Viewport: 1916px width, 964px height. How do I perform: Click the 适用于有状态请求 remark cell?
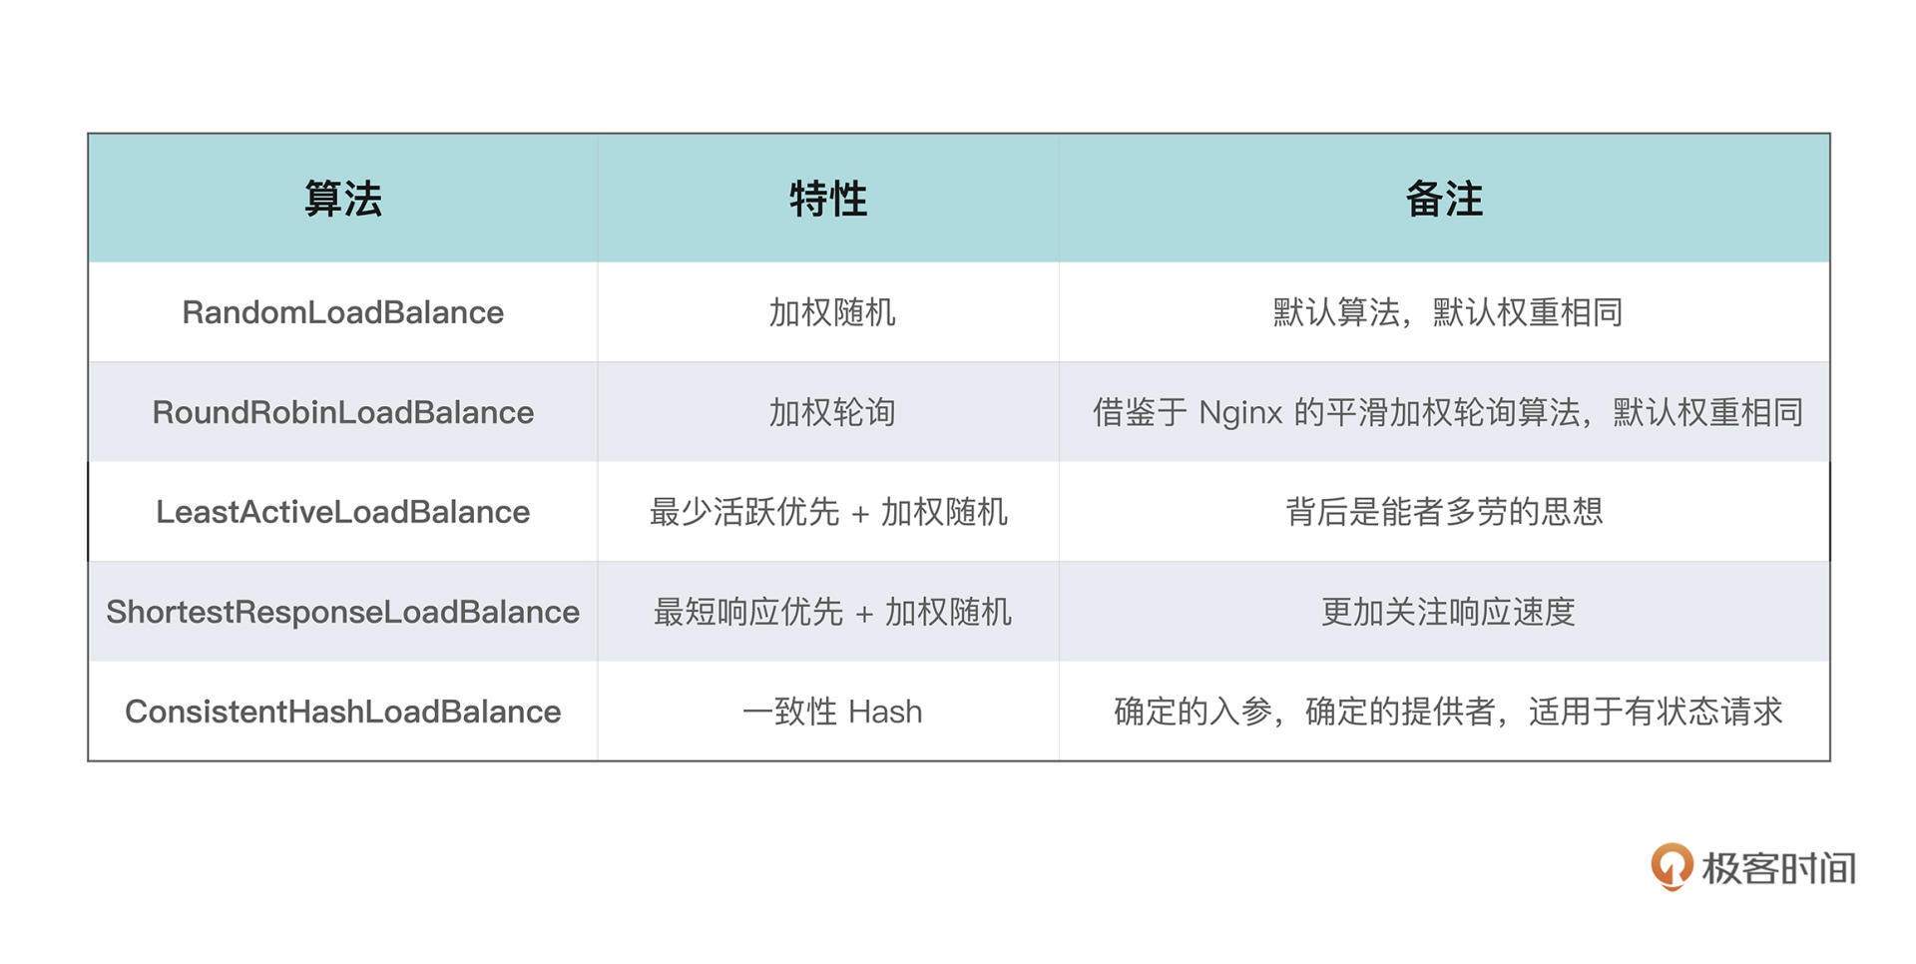click(1447, 712)
